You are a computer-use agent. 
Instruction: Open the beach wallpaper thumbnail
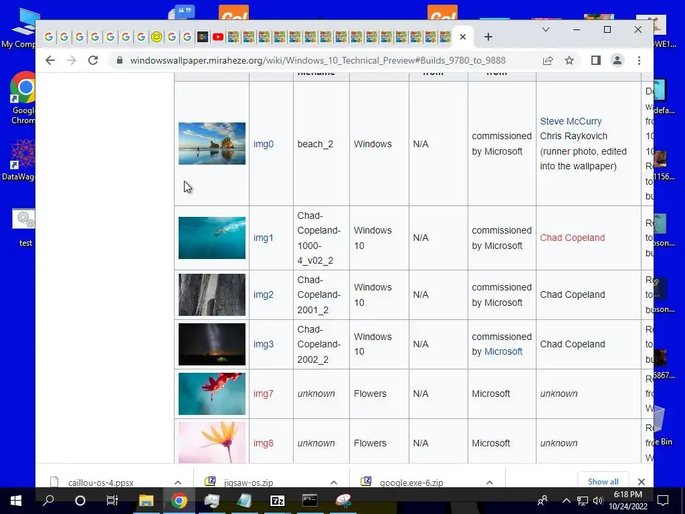pos(212,143)
